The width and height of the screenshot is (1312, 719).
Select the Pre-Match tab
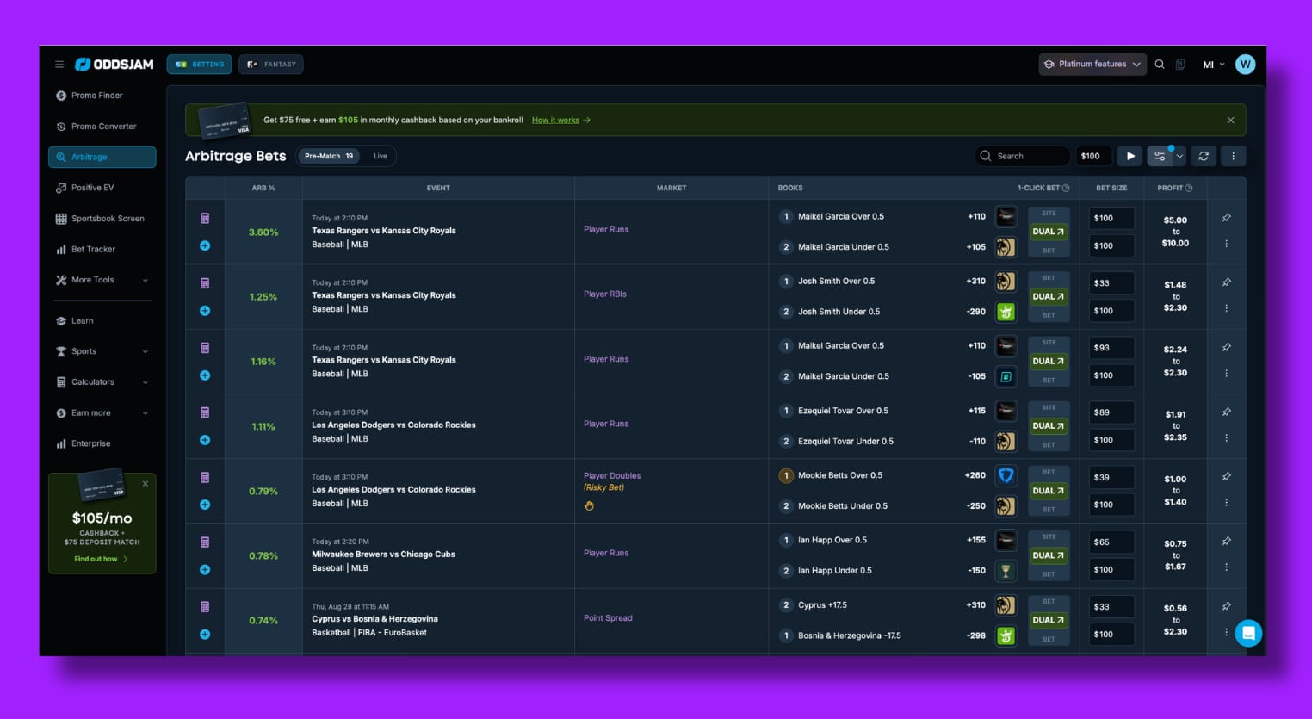pos(329,156)
